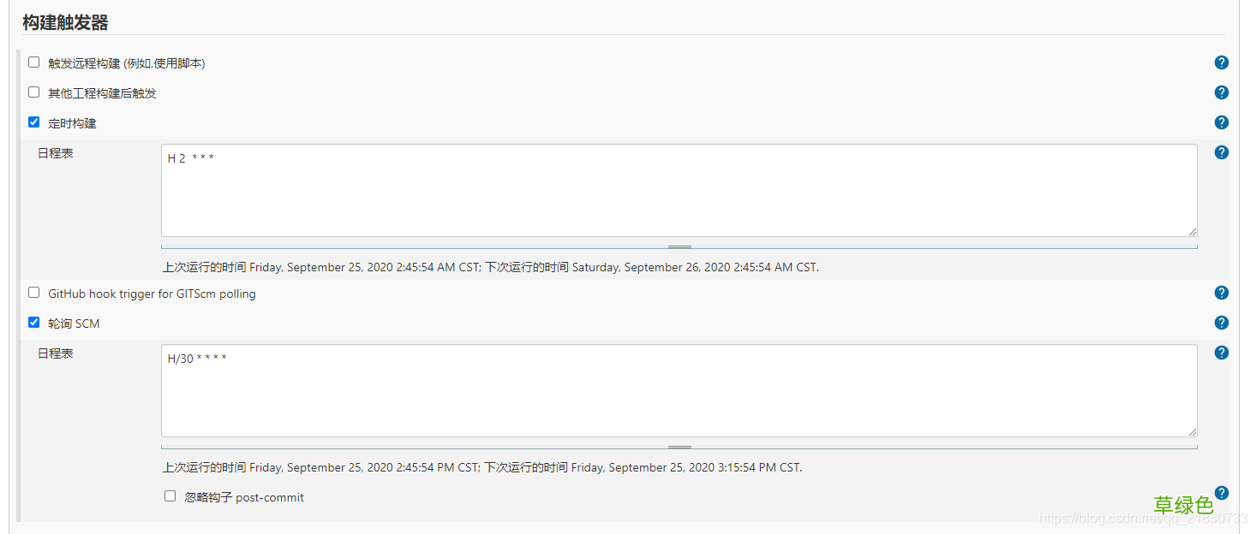Viewport: 1256px width, 534px height.
Task: Grab resize bar below 定时构建 schedule box
Action: (x=679, y=247)
